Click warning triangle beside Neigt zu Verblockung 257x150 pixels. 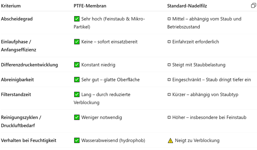[x=170, y=141]
